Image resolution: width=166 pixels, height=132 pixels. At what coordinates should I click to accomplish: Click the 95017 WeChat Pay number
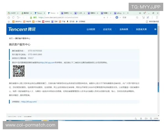(31, 58)
